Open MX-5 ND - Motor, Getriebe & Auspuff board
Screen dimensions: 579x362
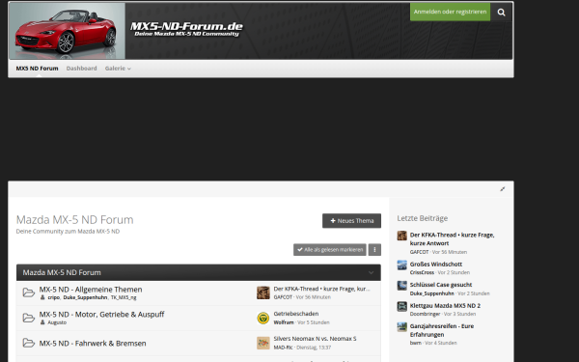[102, 315]
